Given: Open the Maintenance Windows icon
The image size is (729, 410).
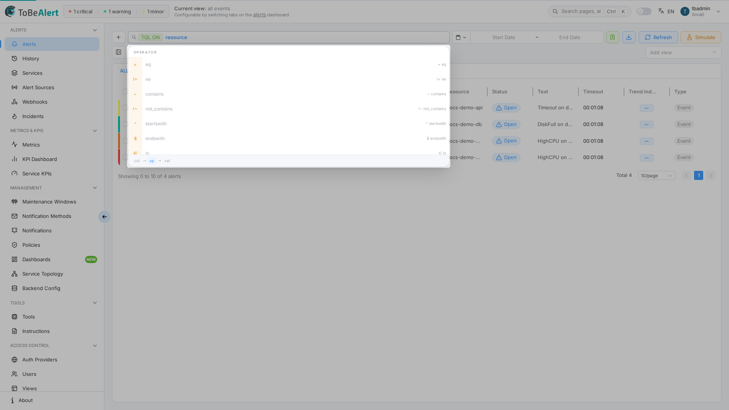Looking at the screenshot, I should 14,202.
